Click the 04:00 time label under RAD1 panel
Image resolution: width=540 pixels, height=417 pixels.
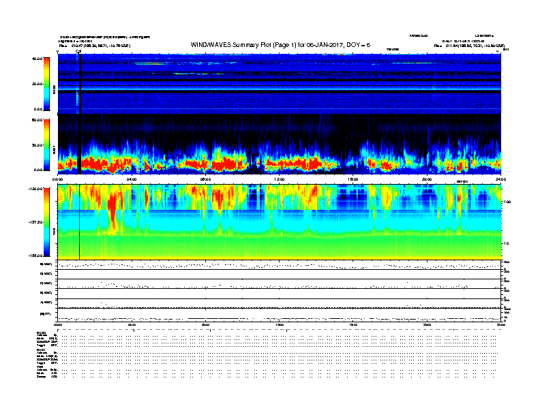(x=132, y=179)
